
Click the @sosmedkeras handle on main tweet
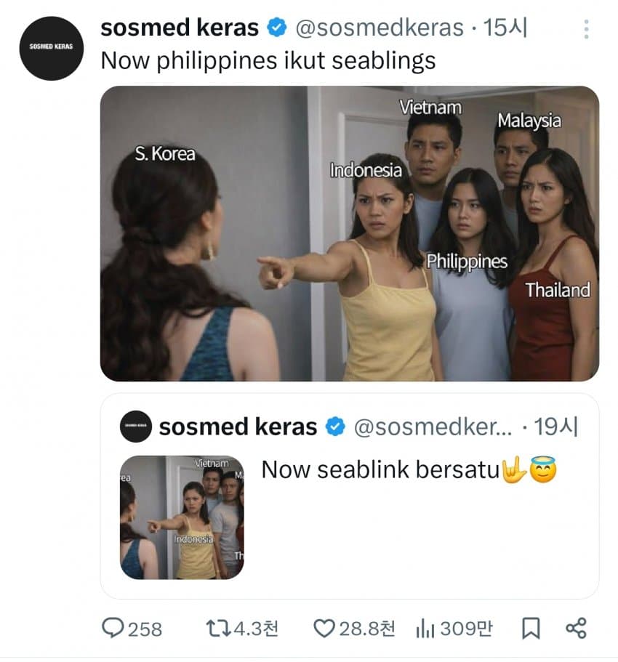[x=379, y=28]
